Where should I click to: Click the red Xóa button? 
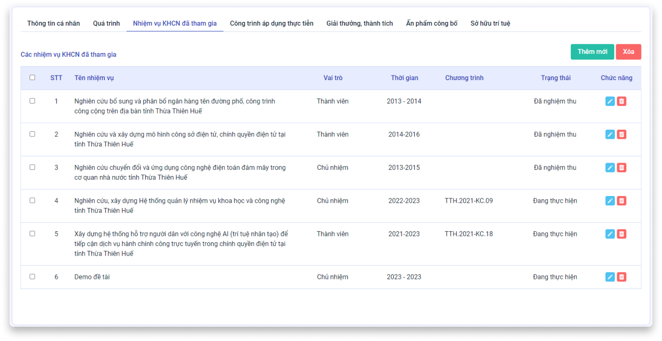(629, 52)
